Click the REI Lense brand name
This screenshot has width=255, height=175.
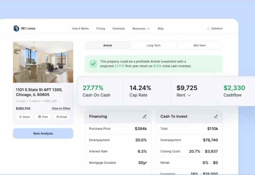[28, 28]
